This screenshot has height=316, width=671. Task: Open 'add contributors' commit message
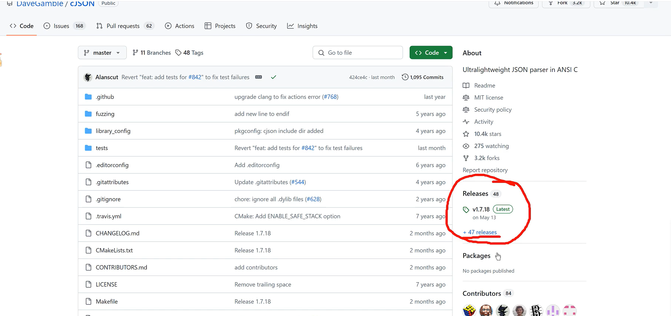(x=256, y=267)
